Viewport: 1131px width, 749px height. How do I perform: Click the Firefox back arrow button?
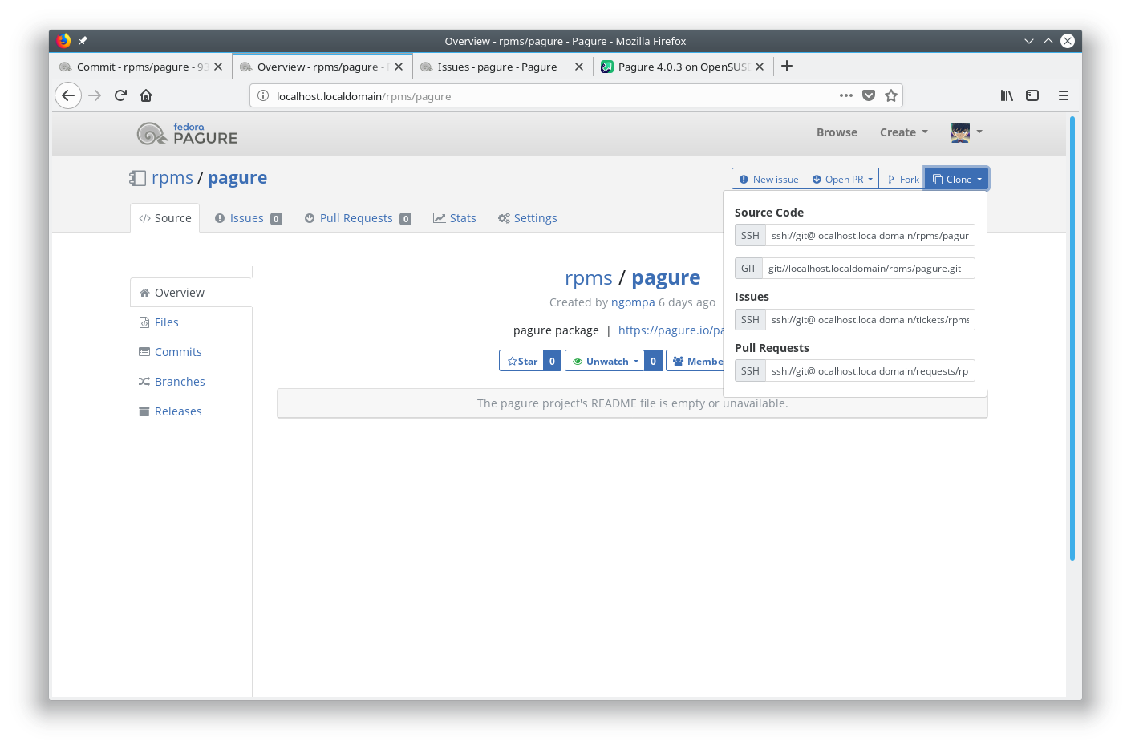68,95
